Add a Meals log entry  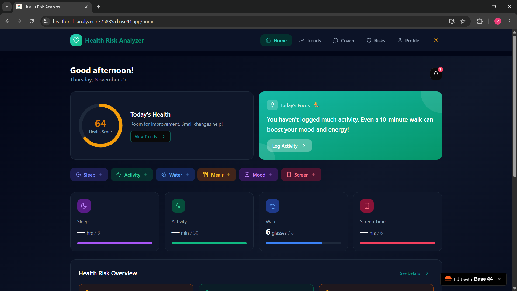point(217,175)
